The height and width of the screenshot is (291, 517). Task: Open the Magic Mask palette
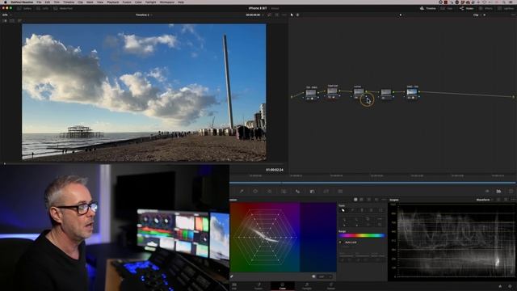click(284, 191)
